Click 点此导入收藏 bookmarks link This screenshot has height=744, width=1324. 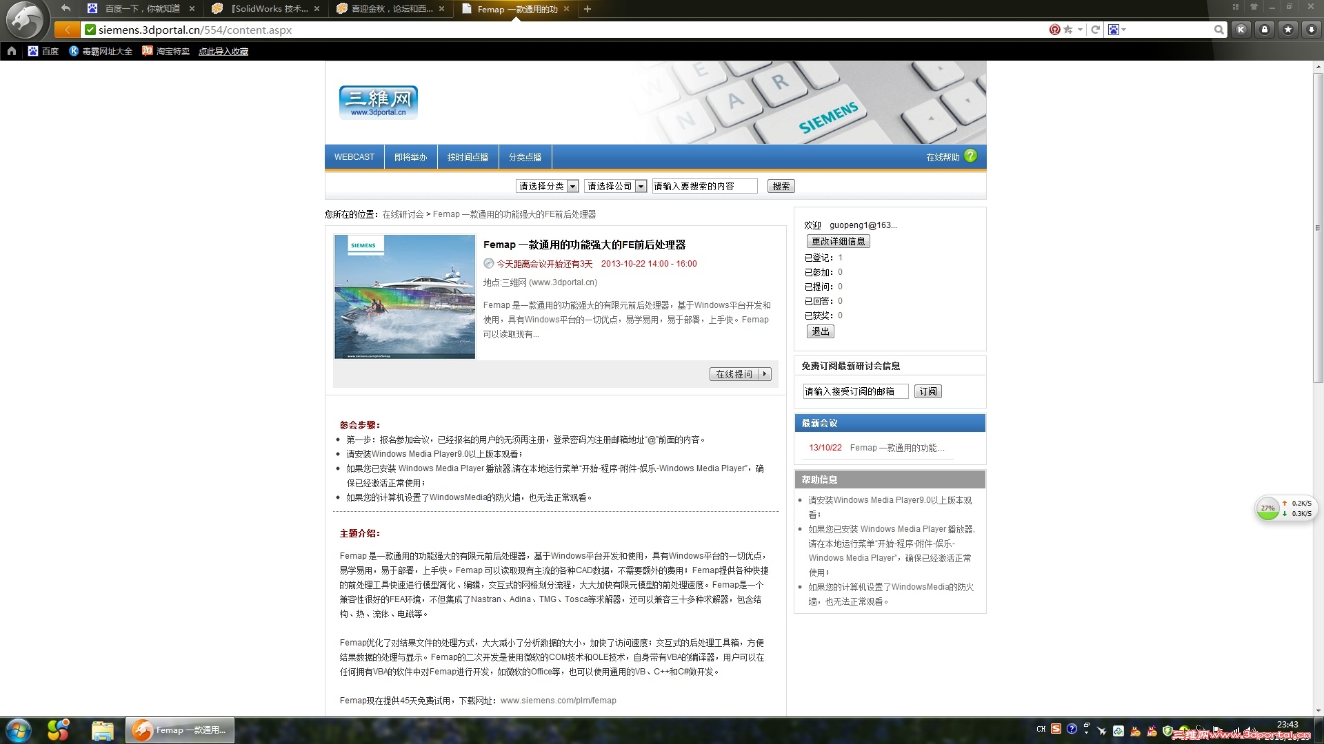223,51
